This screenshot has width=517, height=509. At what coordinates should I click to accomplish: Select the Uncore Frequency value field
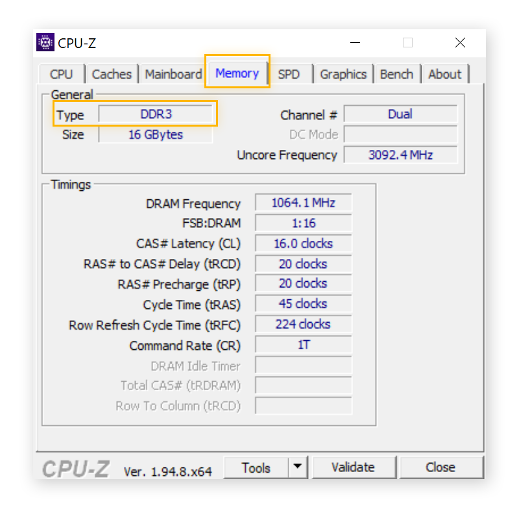pyautogui.click(x=400, y=155)
